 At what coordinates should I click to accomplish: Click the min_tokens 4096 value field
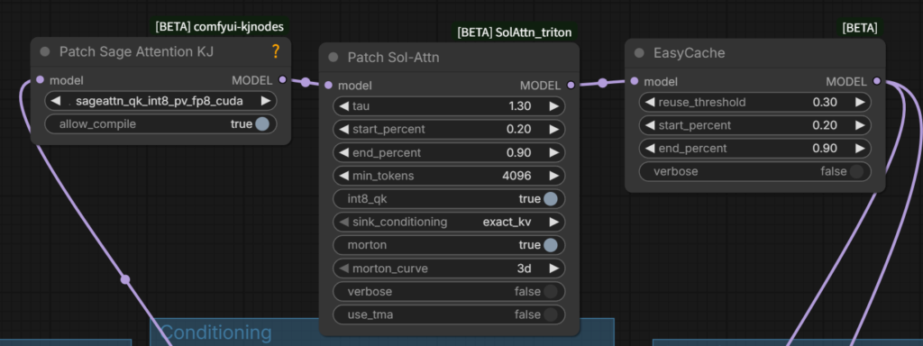coord(449,176)
